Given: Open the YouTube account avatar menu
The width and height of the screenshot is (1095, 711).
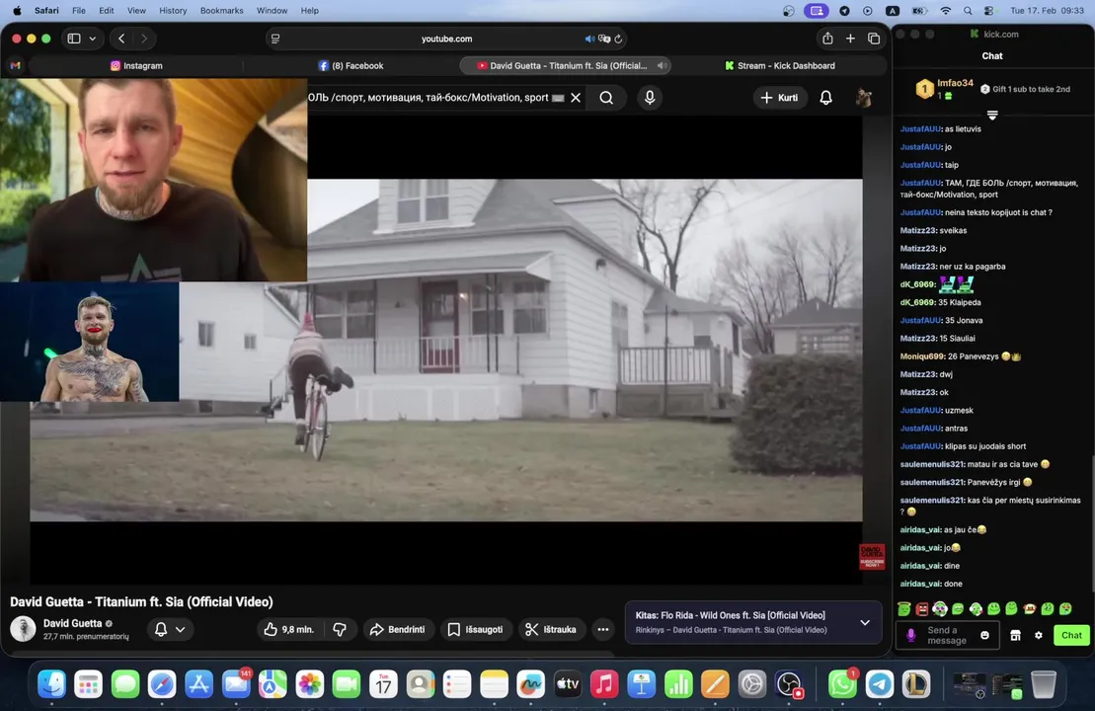Looking at the screenshot, I should click(x=864, y=98).
